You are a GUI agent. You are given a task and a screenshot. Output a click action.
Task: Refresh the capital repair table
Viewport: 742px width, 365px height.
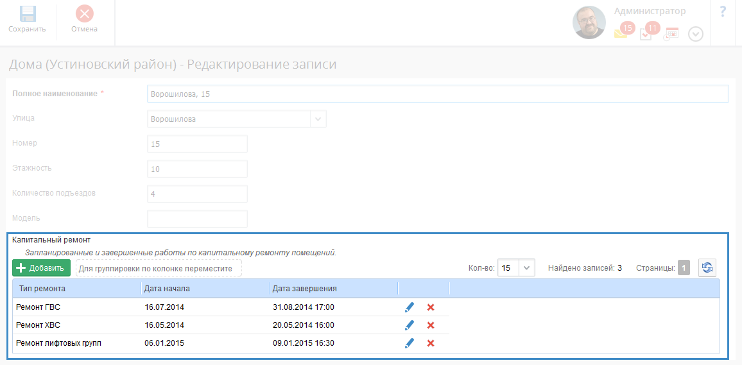707,267
